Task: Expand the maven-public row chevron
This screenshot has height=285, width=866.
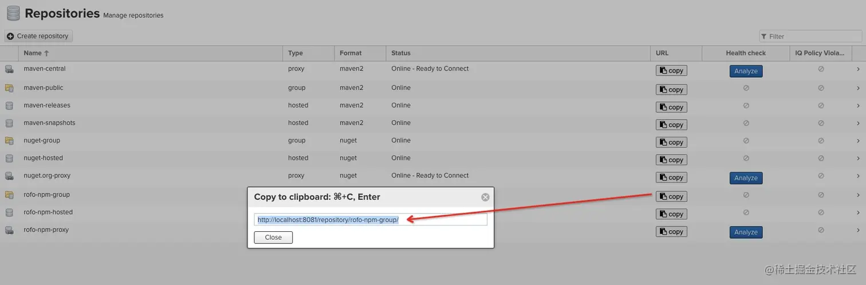Action: (858, 88)
